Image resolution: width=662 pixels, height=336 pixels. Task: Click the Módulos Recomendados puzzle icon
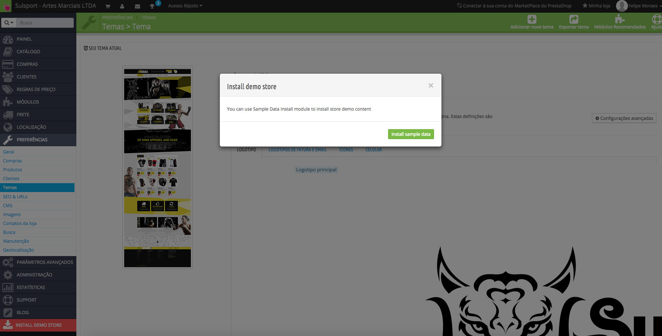point(620,19)
